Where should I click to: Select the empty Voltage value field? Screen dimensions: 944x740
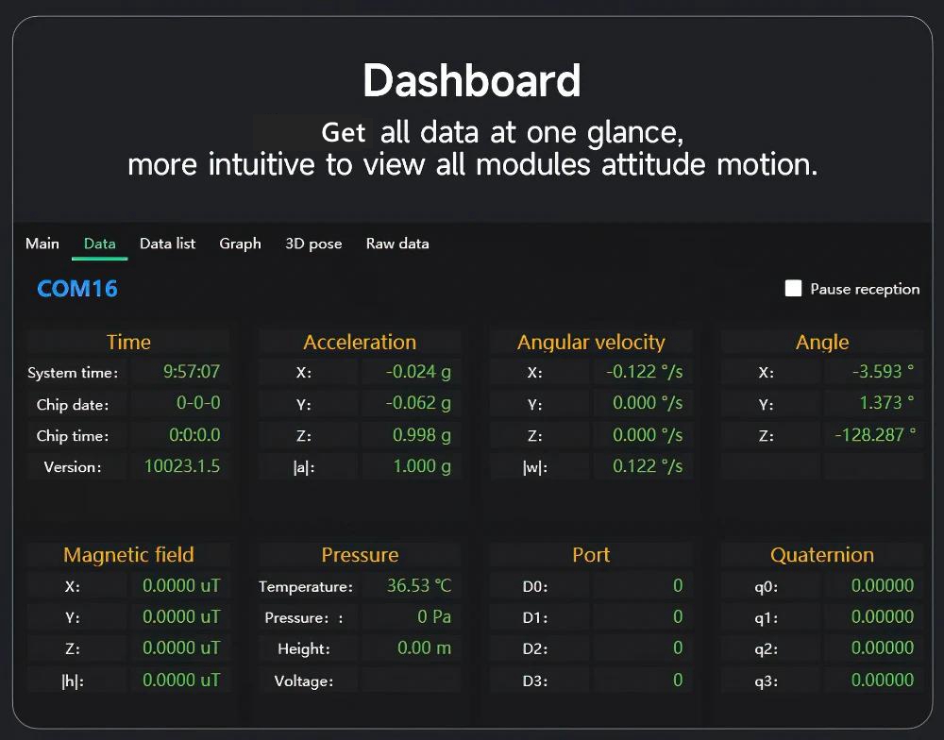(x=412, y=681)
